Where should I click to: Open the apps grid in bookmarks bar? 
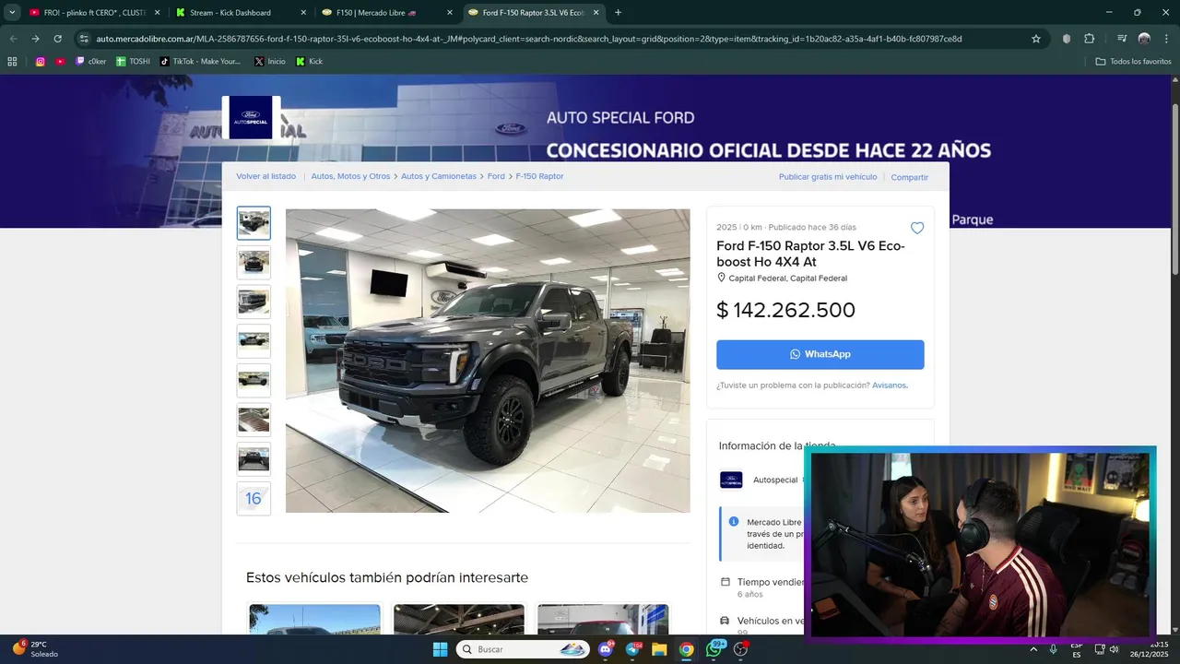[x=12, y=62]
